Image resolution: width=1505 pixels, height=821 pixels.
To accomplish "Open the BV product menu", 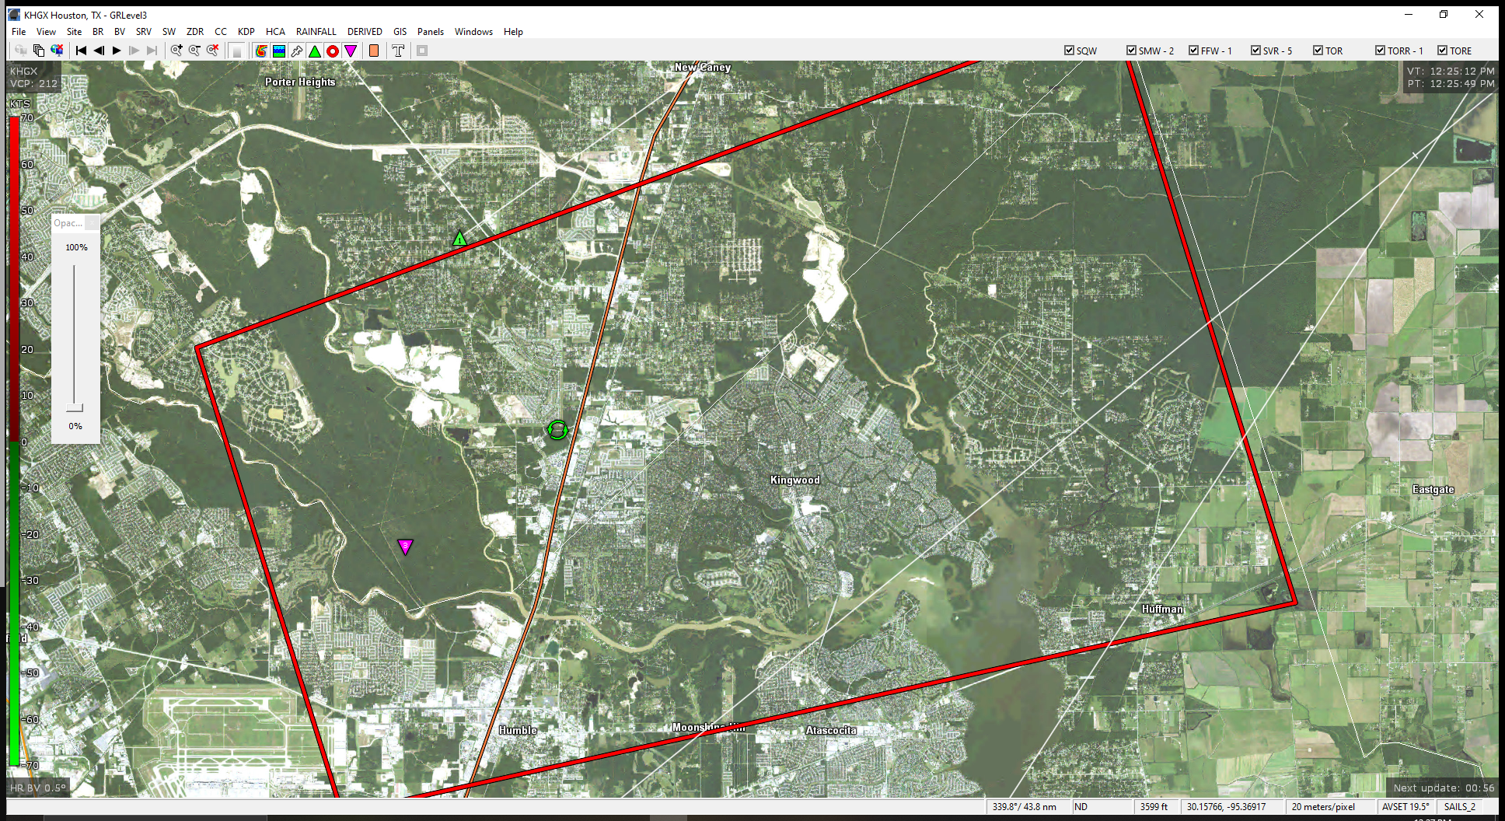I will 120,32.
